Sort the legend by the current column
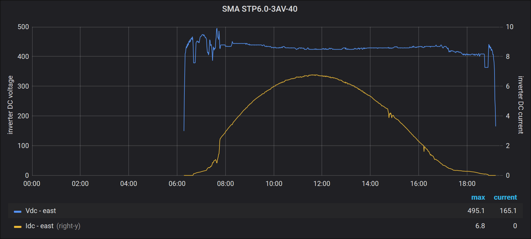This screenshot has height=239, width=531. [505, 197]
